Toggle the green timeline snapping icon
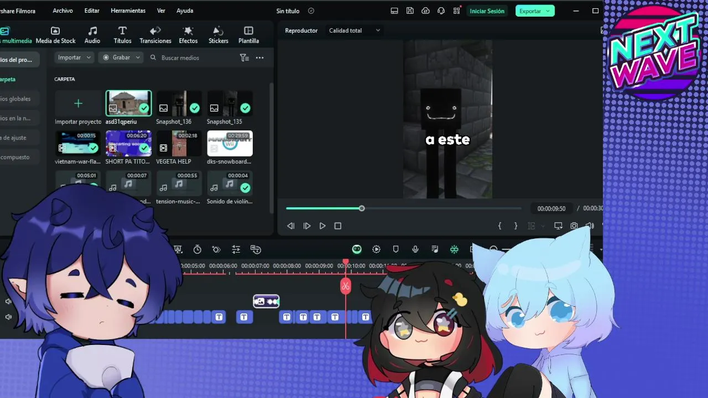 454,249
